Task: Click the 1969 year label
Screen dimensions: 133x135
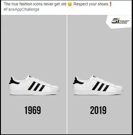Action: 33,110
